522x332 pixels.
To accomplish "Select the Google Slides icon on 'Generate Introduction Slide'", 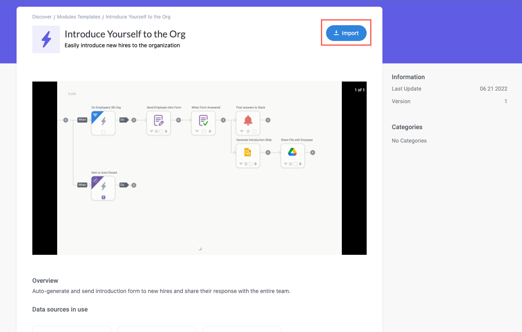I will pyautogui.click(x=248, y=152).
